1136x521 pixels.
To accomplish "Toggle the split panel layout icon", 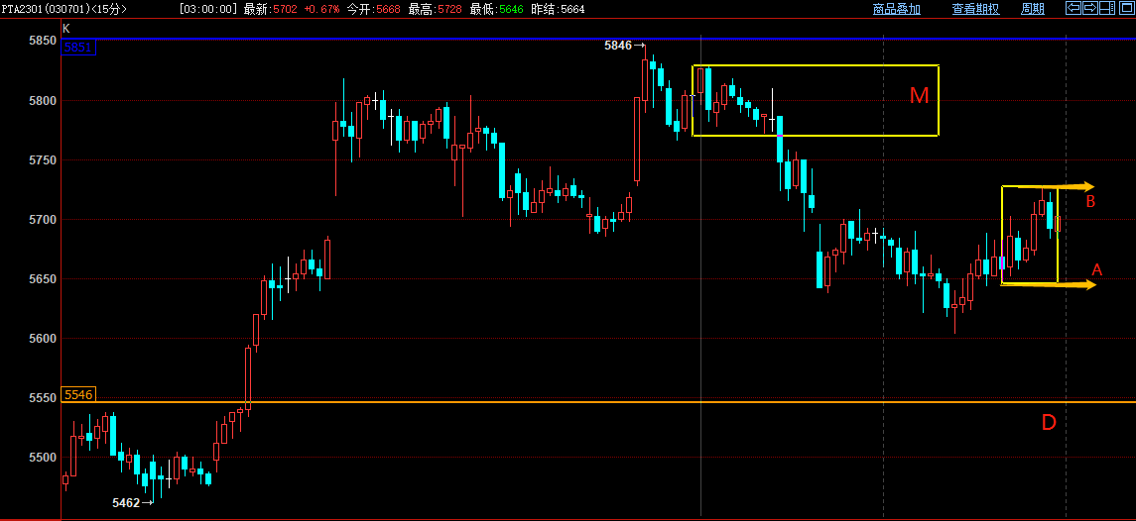I will [1106, 8].
